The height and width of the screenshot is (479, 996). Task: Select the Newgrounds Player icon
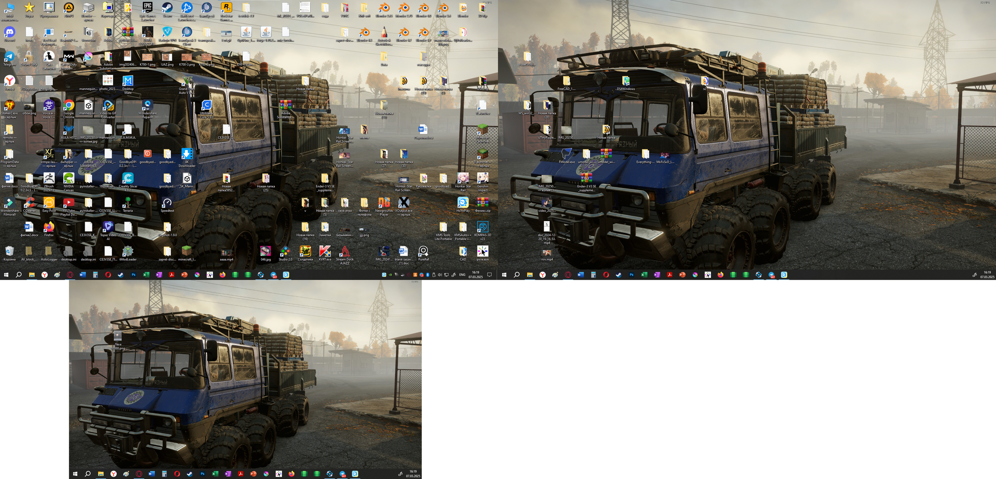tap(384, 207)
